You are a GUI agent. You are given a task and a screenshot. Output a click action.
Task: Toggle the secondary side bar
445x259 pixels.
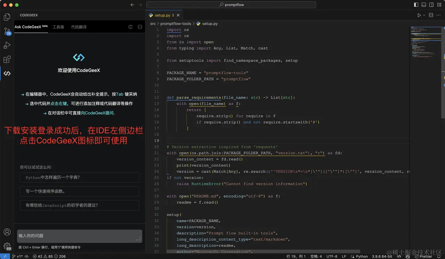pos(431,5)
